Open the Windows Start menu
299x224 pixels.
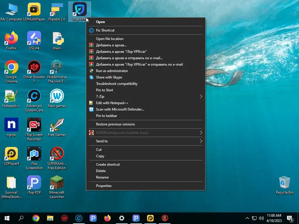coord(7,218)
